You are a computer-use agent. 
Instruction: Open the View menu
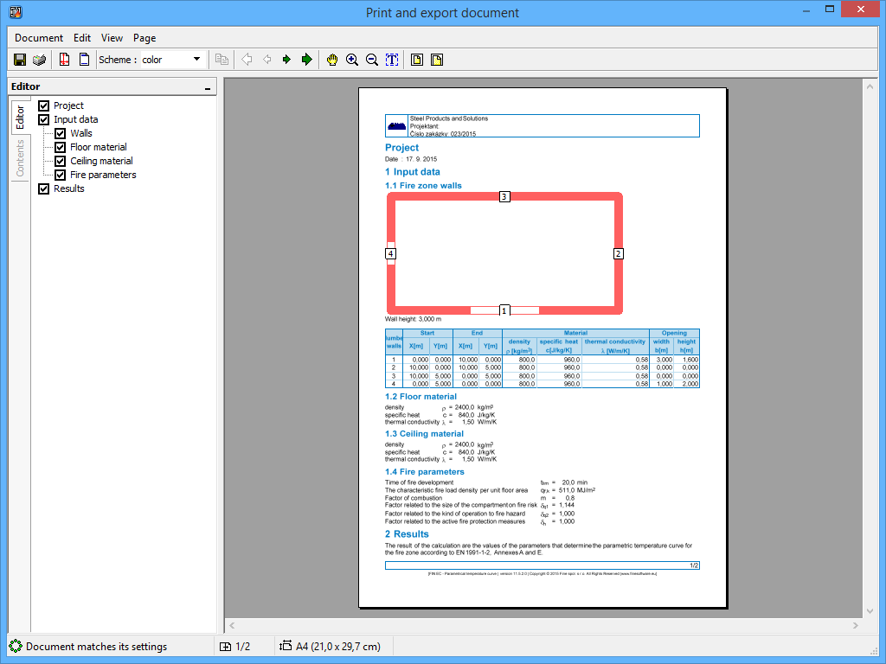pyautogui.click(x=112, y=38)
